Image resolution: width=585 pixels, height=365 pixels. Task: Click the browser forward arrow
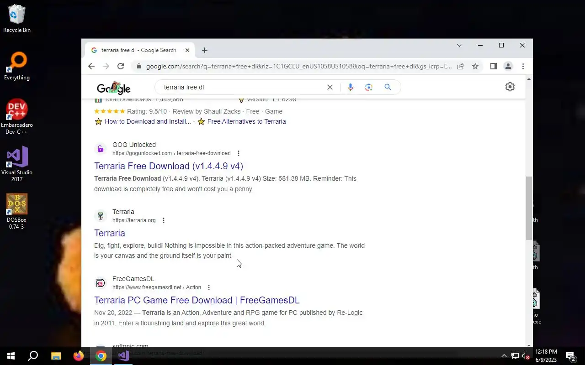[x=106, y=66]
